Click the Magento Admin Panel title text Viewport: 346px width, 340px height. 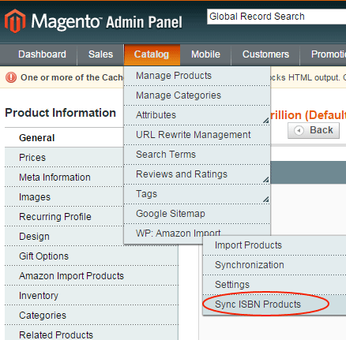pos(107,21)
